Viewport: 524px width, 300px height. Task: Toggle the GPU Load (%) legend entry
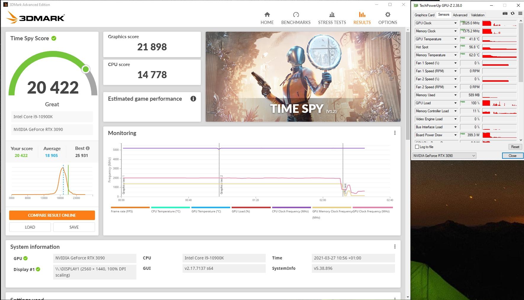(251, 210)
